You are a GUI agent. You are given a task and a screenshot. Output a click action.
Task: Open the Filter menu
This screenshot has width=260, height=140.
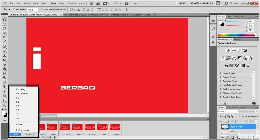pos(53,4)
